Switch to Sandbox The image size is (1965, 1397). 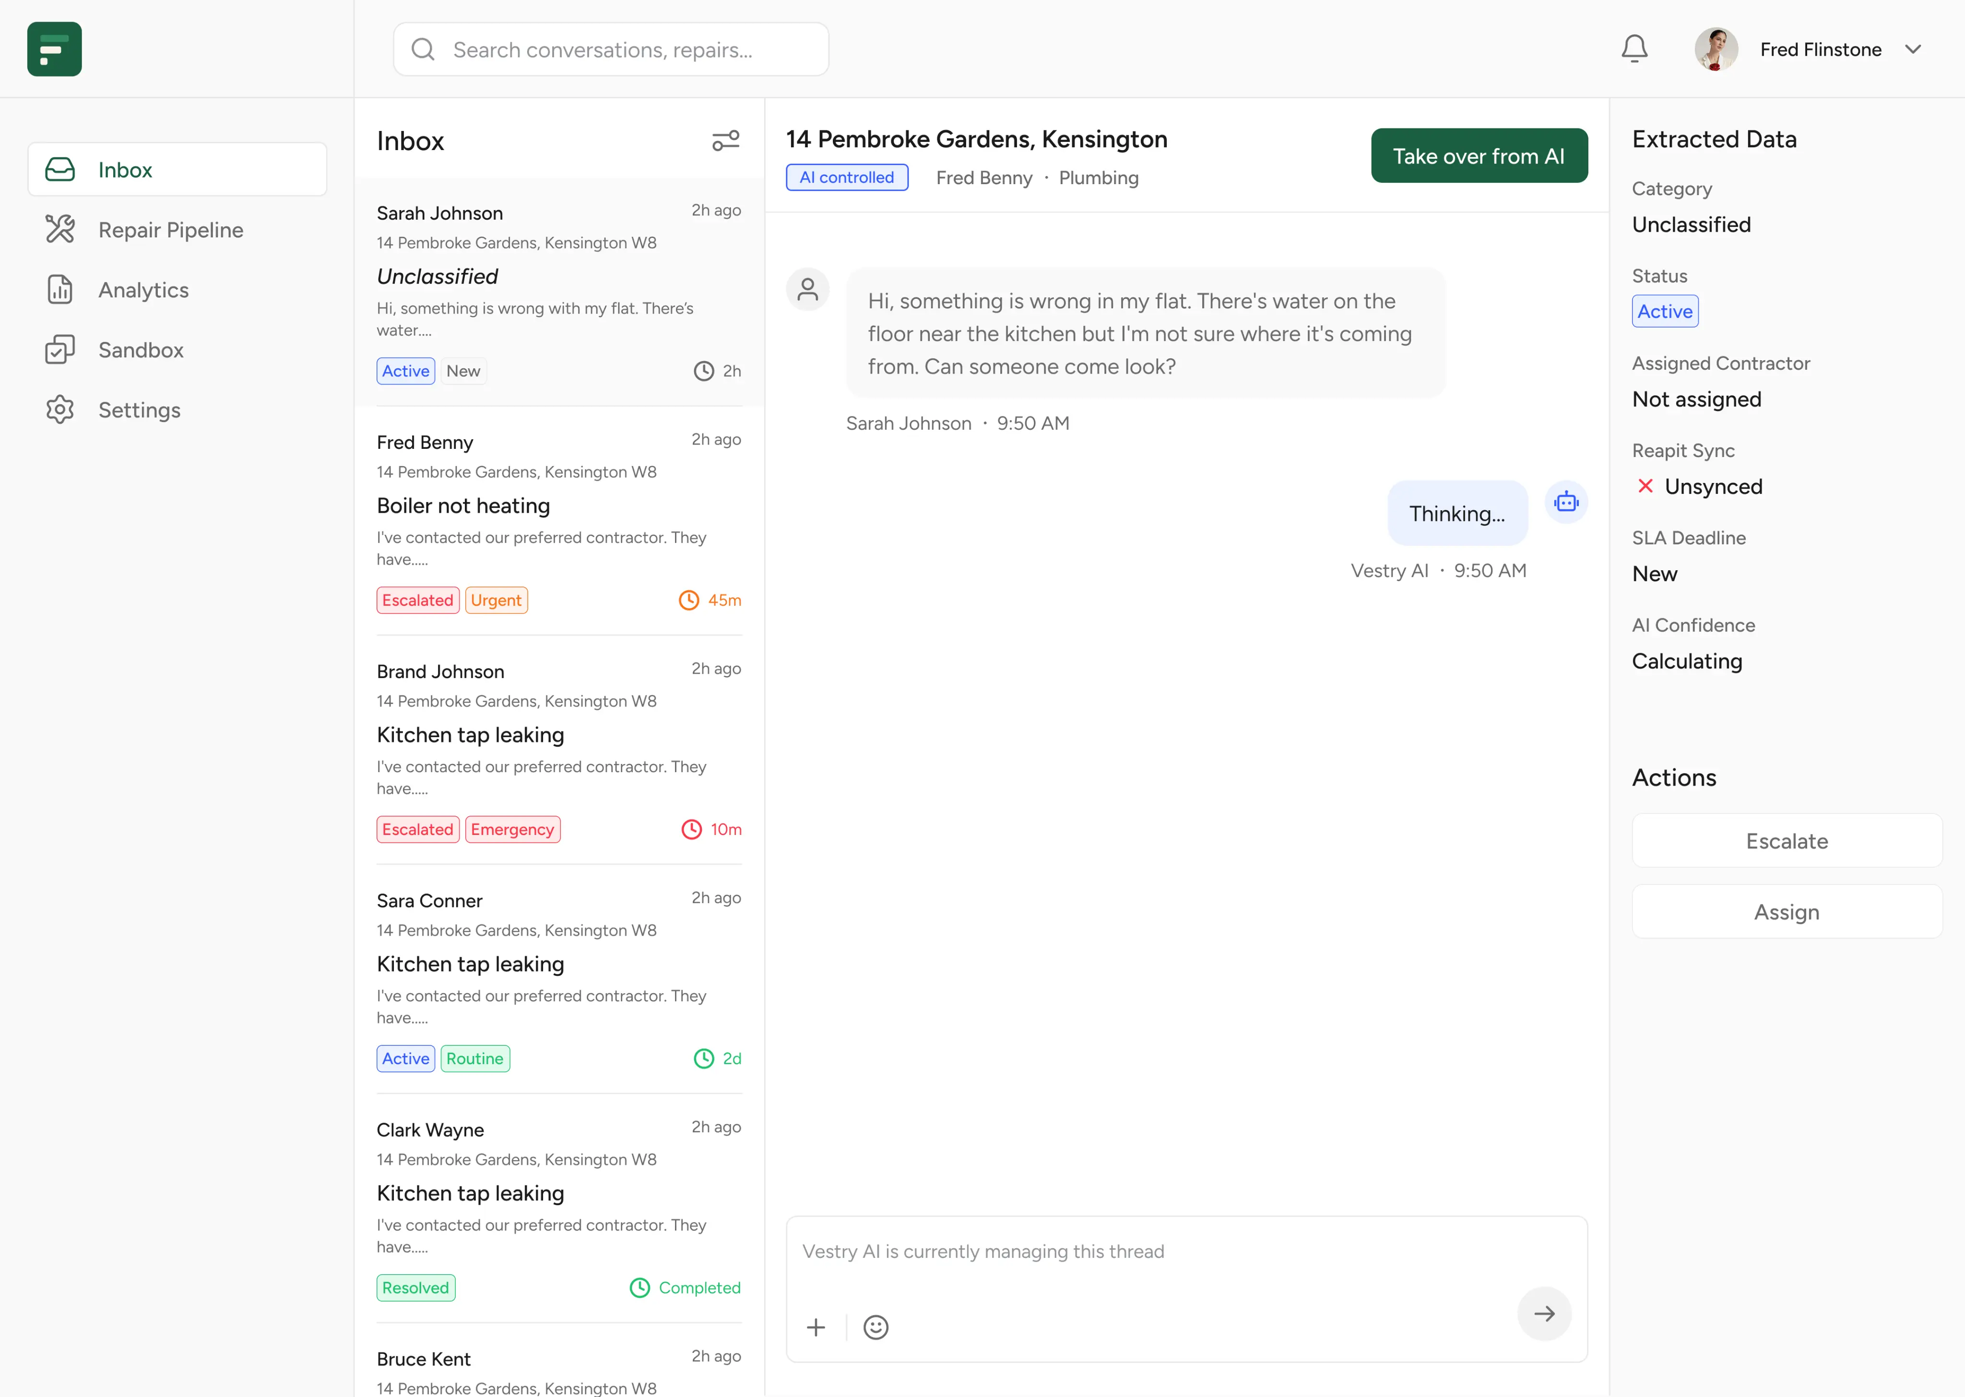177,350
